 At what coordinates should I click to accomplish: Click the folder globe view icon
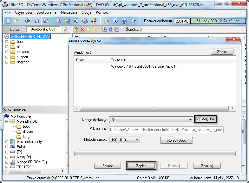point(116,30)
